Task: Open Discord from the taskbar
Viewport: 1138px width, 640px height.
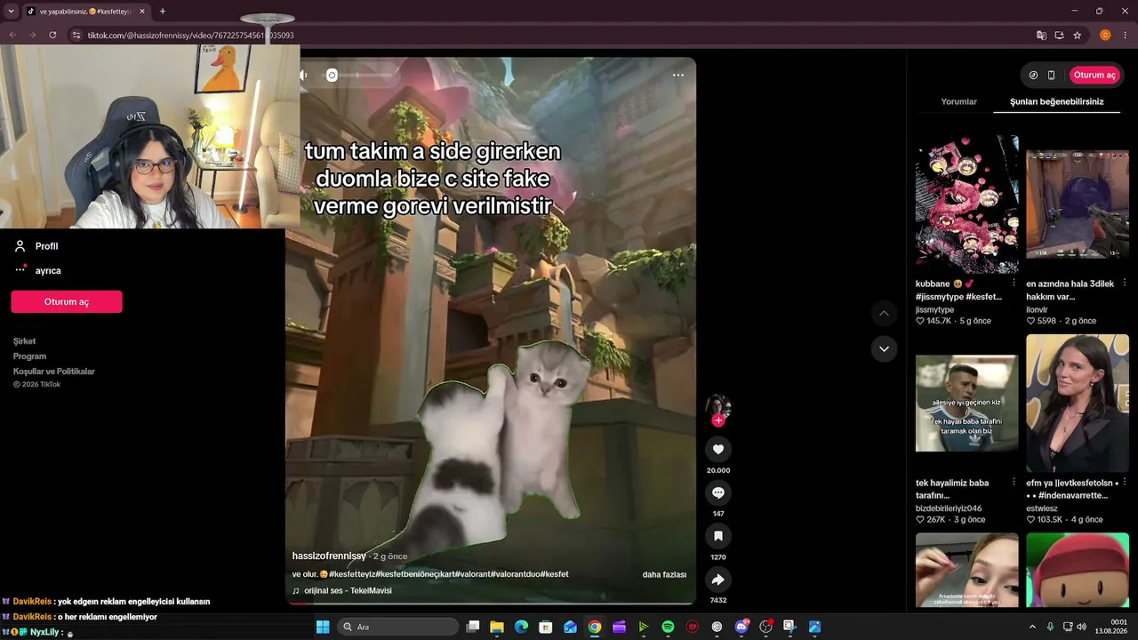Action: (x=741, y=627)
